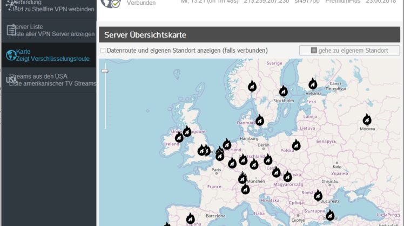Select the server marker over Nederland

coord(227,144)
